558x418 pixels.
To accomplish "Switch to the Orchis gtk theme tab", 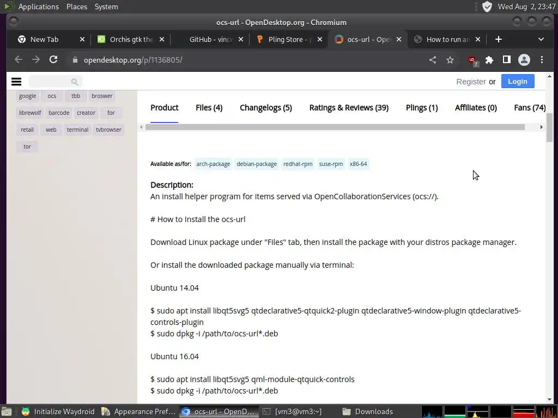I will (131, 39).
